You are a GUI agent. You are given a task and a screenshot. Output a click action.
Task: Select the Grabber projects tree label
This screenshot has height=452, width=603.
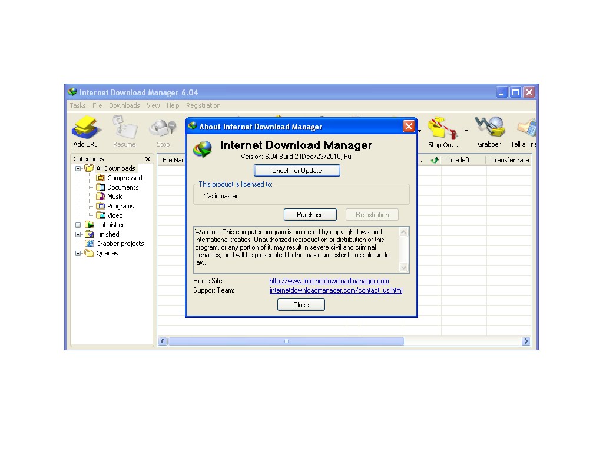[120, 244]
